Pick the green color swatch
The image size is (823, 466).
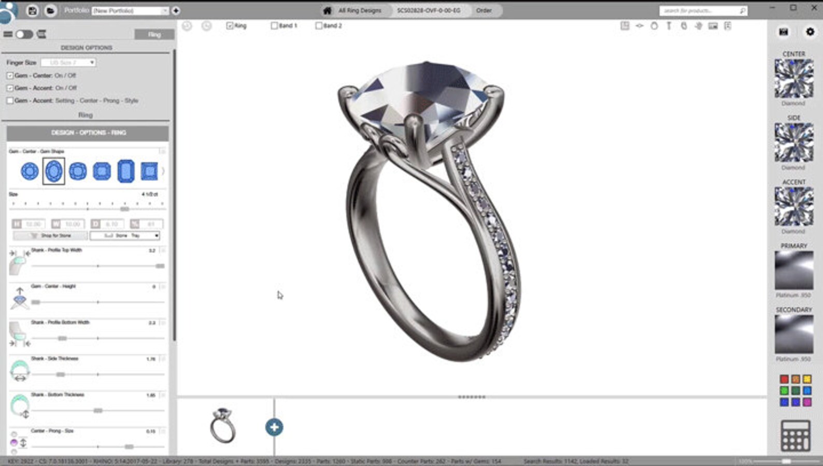(x=784, y=391)
